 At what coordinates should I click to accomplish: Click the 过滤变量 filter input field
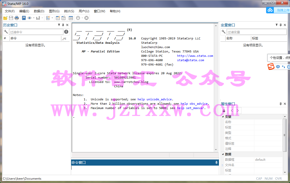(x=257, y=32)
